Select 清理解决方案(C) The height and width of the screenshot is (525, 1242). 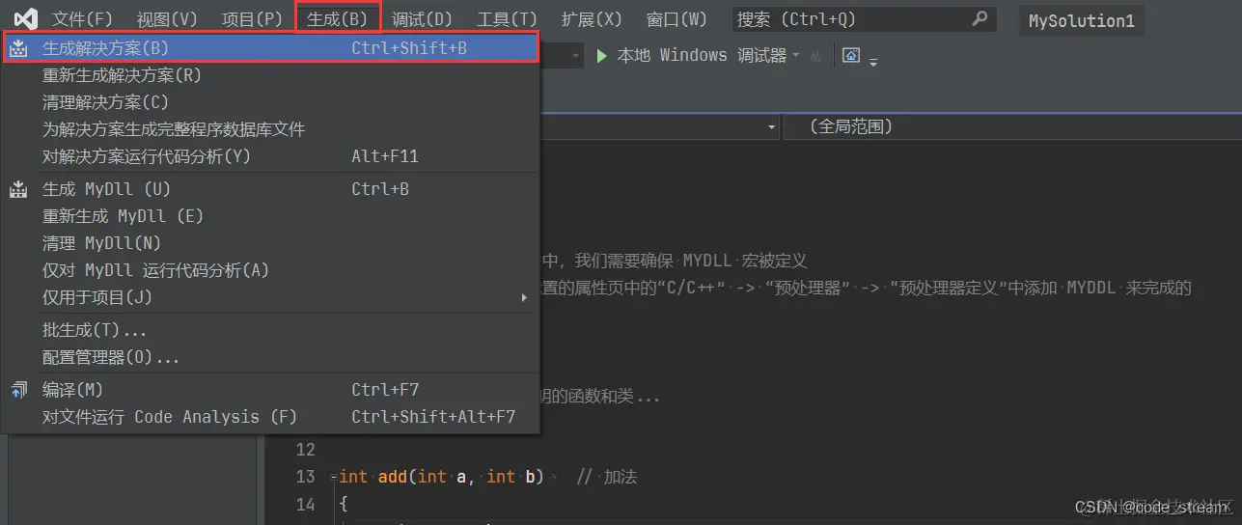tap(270, 102)
